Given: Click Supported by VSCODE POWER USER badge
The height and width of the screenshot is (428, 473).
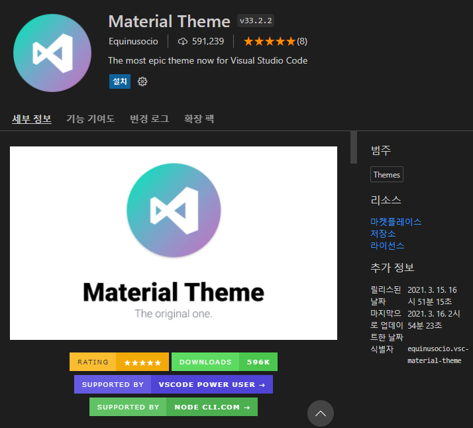Looking at the screenshot, I should click(174, 384).
